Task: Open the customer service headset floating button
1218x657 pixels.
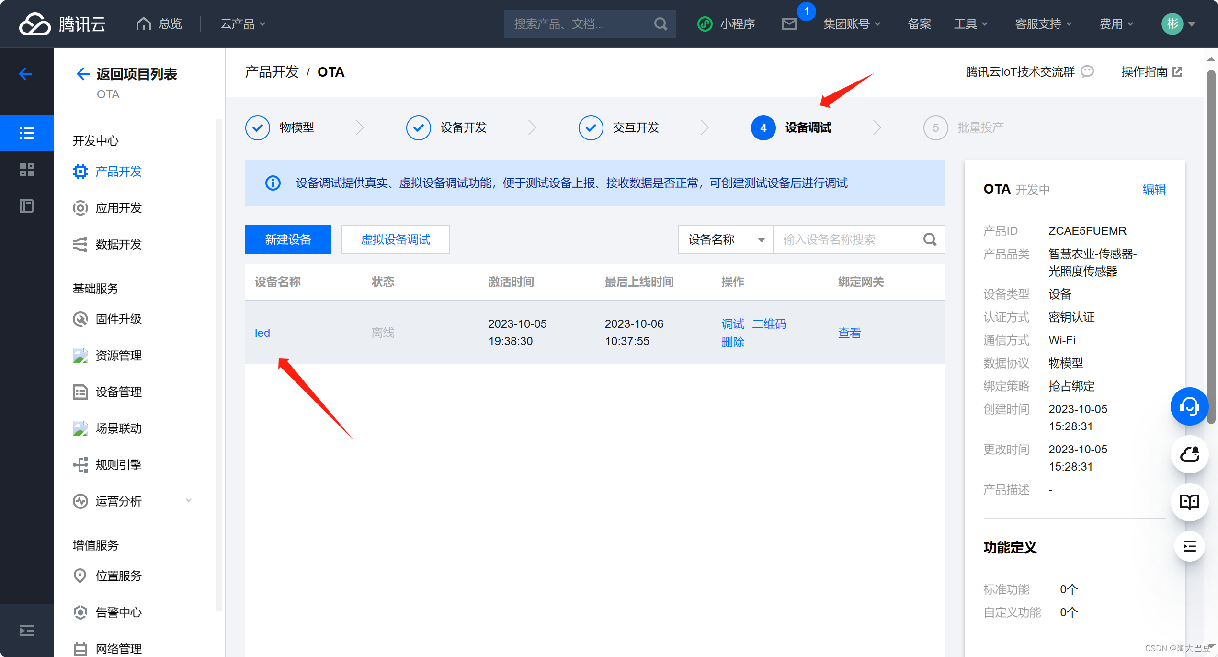Action: point(1189,406)
